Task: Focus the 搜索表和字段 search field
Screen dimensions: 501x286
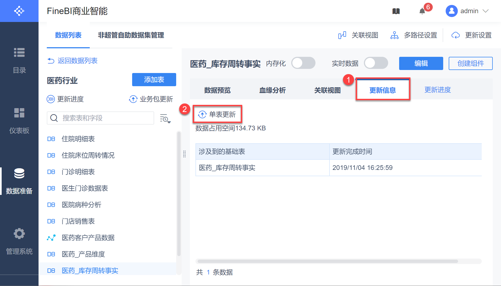Action: click(100, 118)
